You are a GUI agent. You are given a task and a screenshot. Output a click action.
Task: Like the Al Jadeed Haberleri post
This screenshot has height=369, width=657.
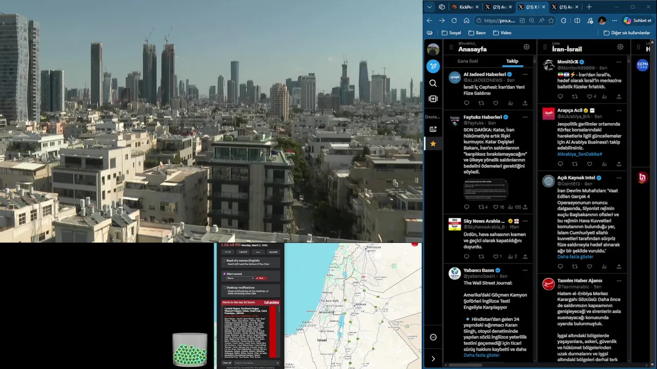[496, 103]
